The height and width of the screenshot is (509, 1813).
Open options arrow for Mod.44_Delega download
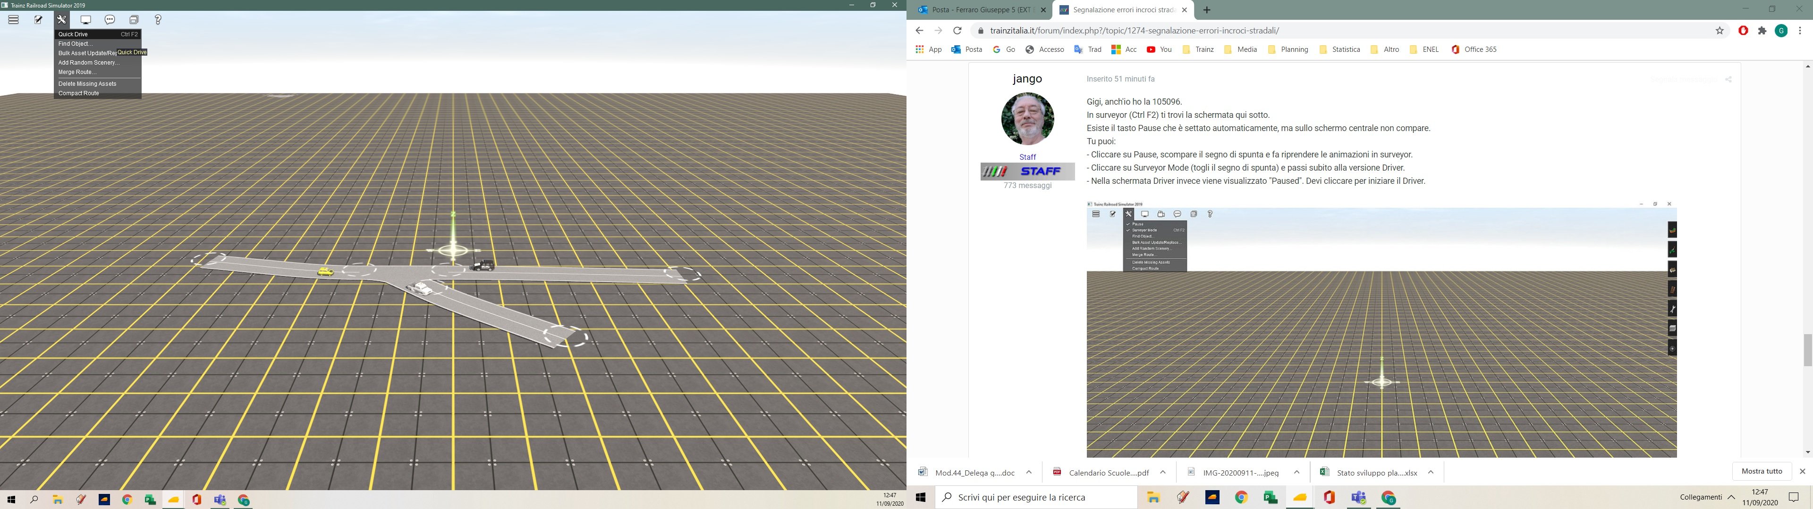point(1029,472)
